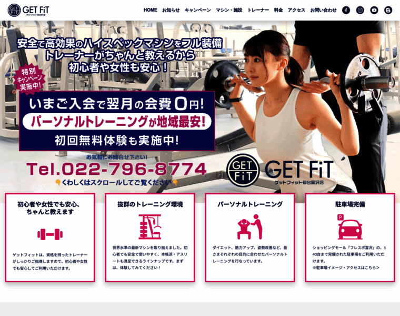Click the gym machine icon in training environment card
Screen dimensions: 400x316
(150, 226)
